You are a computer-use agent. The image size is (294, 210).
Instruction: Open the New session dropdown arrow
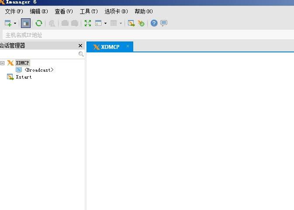pos(15,24)
